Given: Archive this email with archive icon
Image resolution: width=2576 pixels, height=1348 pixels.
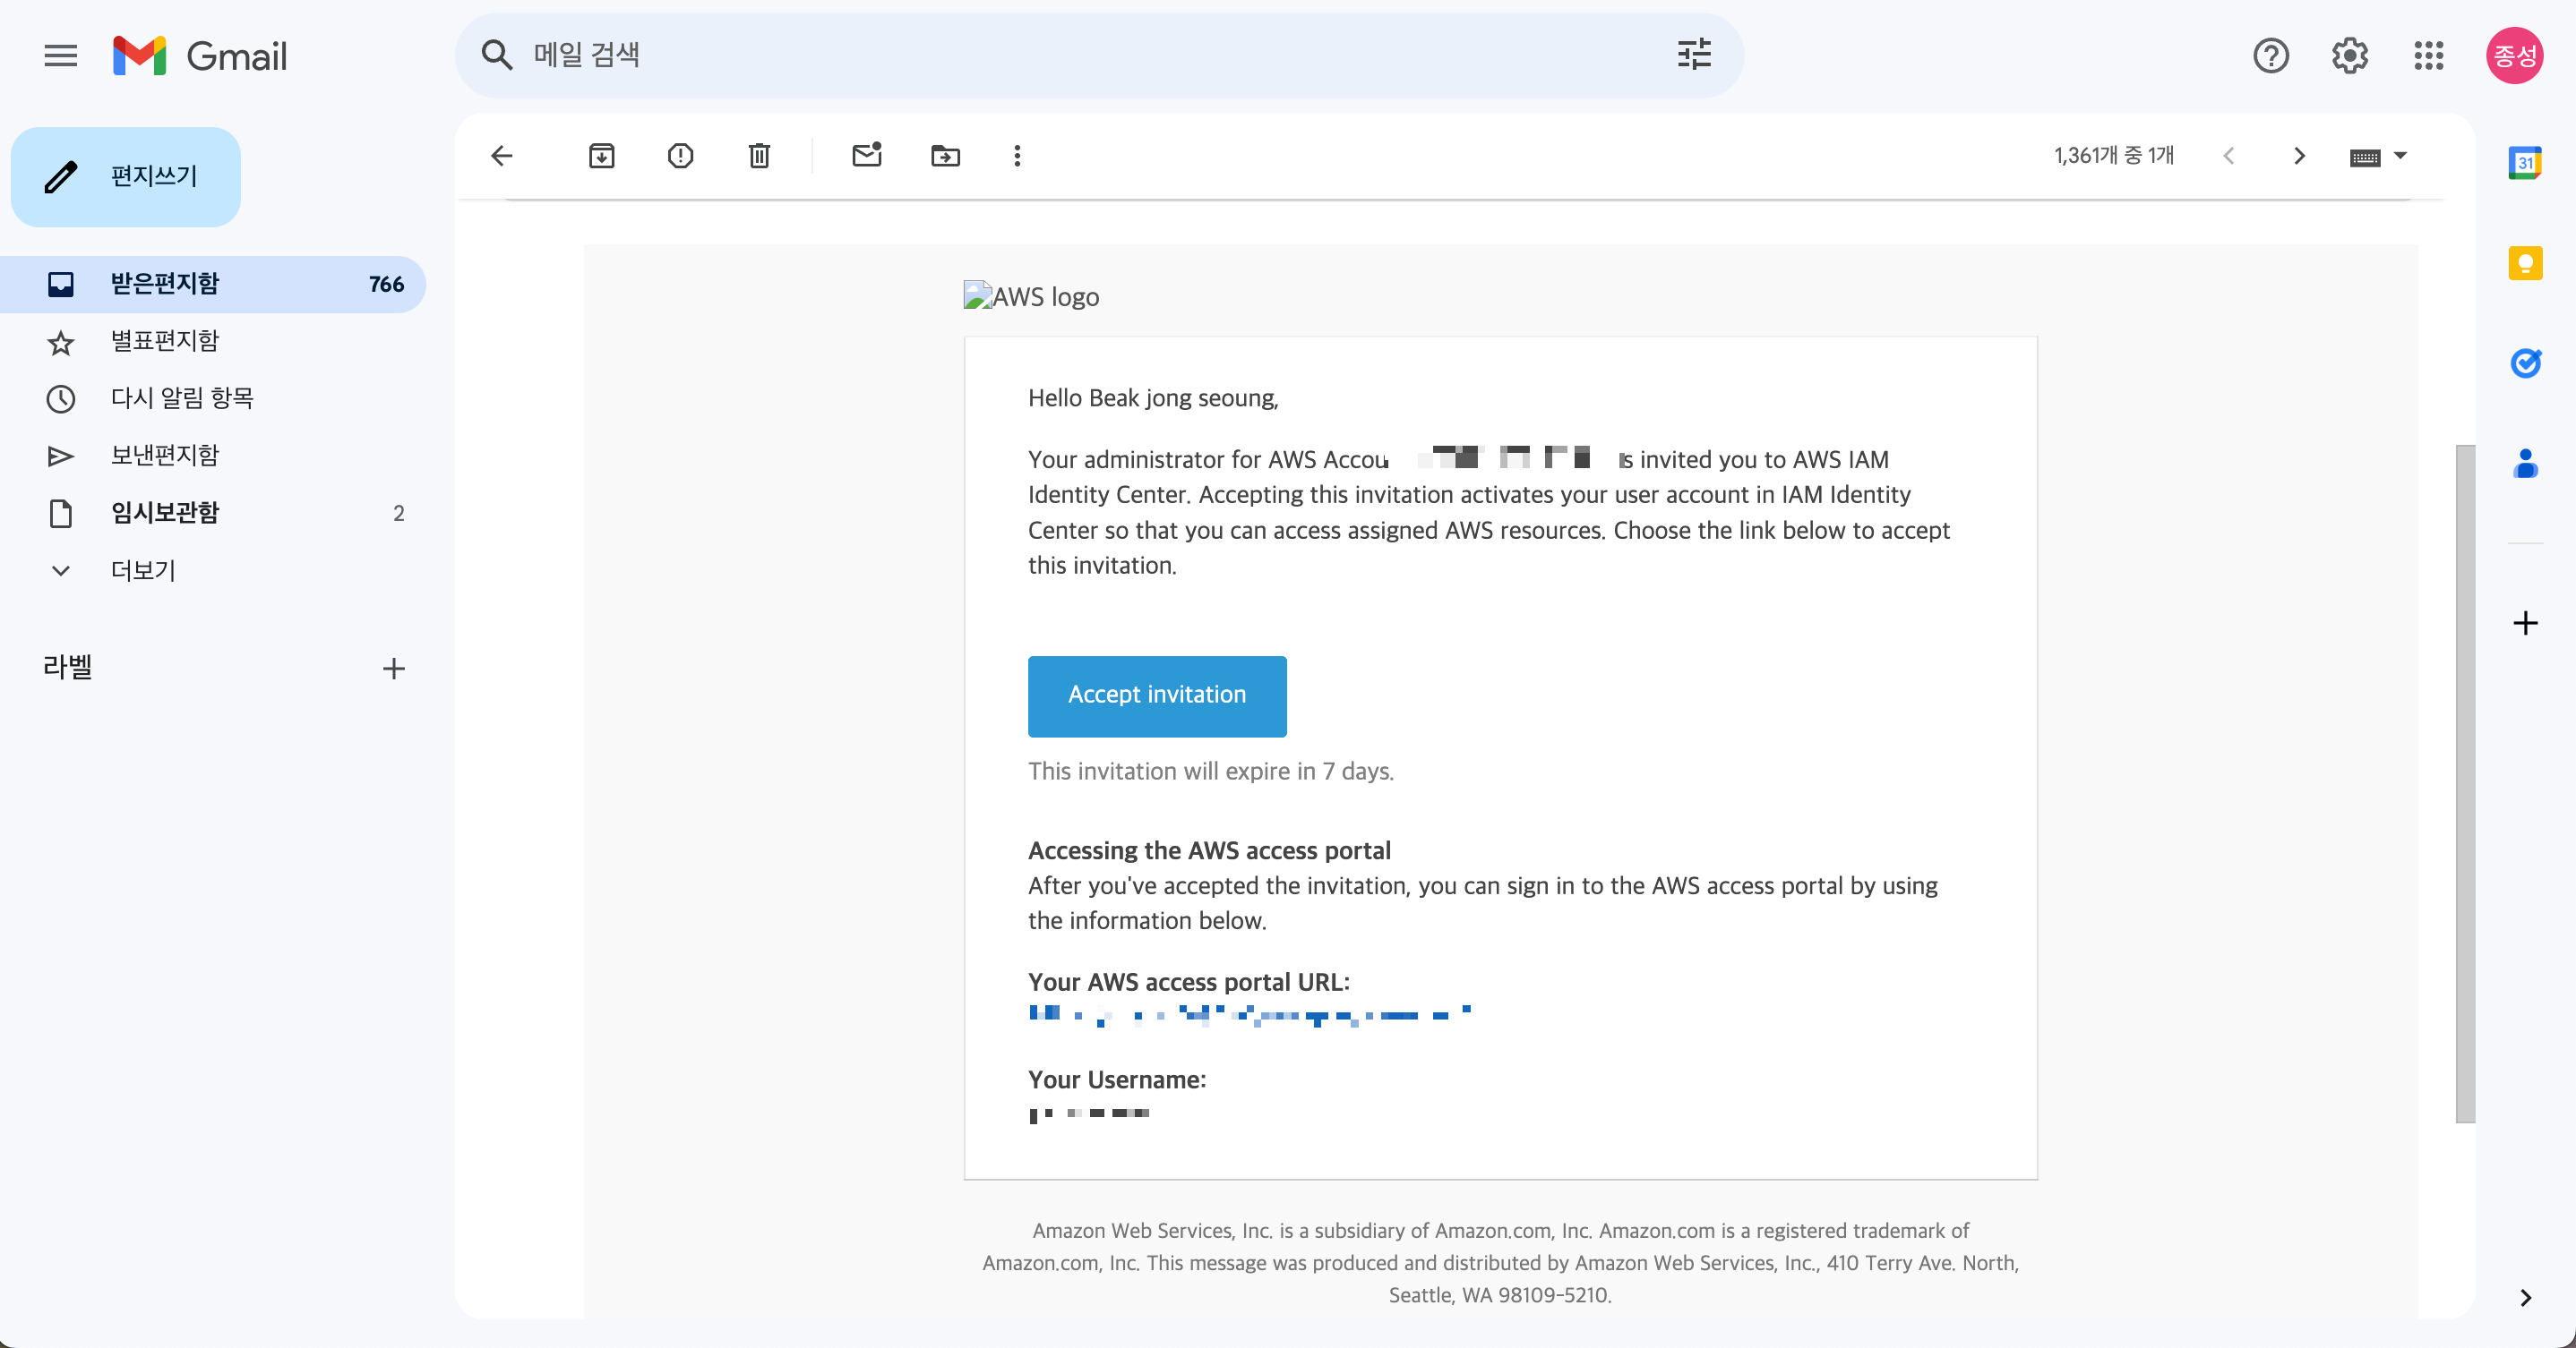Looking at the screenshot, I should pos(601,156).
